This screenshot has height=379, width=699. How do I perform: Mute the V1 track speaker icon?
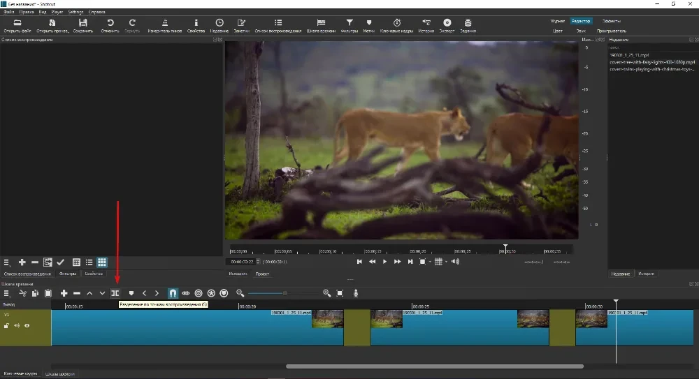coord(17,325)
